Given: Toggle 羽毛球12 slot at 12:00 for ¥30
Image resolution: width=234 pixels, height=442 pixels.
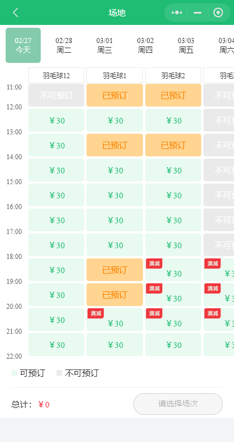Looking at the screenshot, I should click(57, 120).
